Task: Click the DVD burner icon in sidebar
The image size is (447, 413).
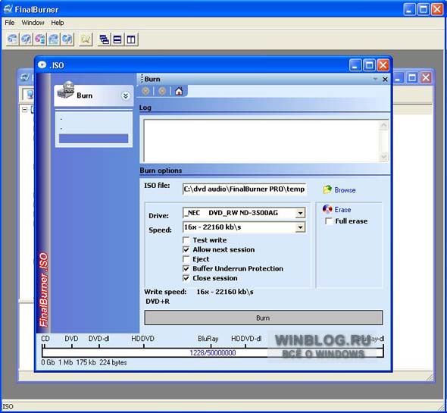Action: (x=66, y=90)
